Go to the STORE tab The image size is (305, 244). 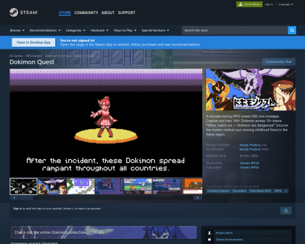[x=65, y=13]
